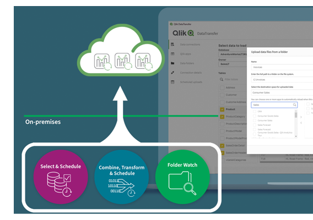Click the On-premises label
The width and height of the screenshot is (313, 220).
43,122
